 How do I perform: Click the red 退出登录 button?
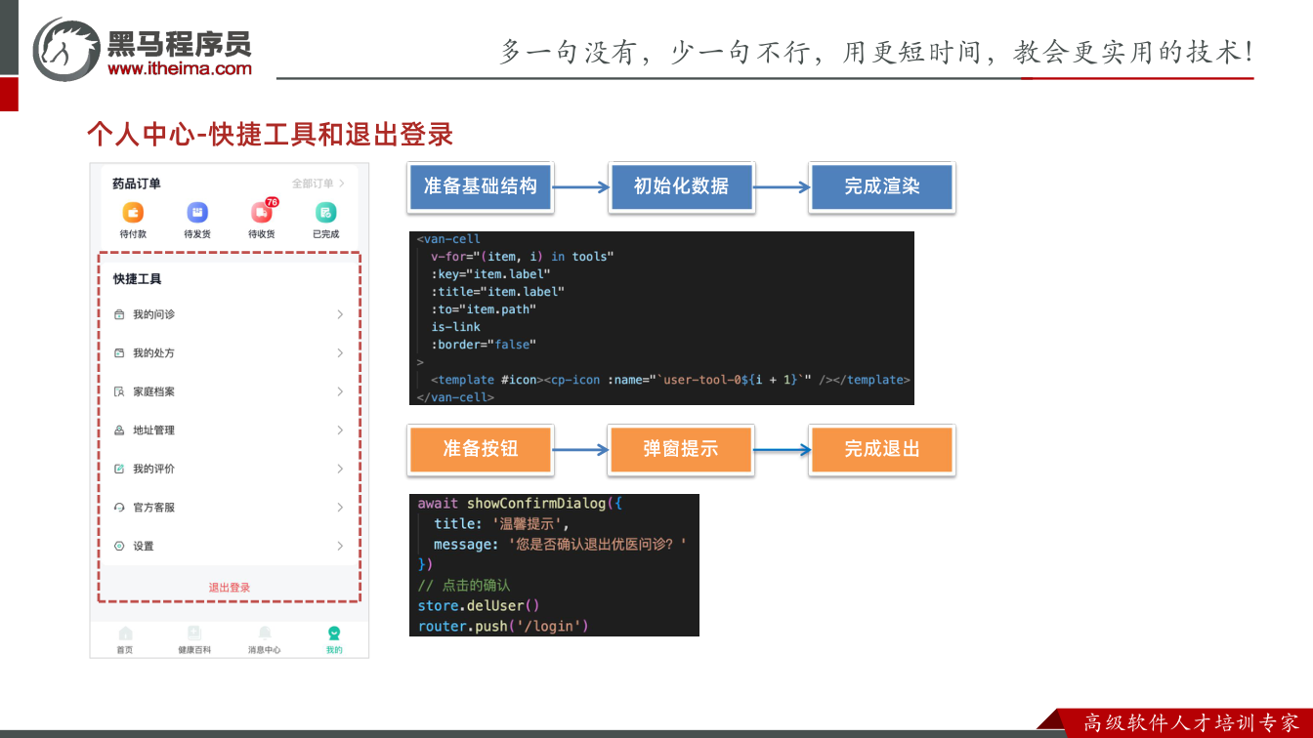[x=230, y=588]
